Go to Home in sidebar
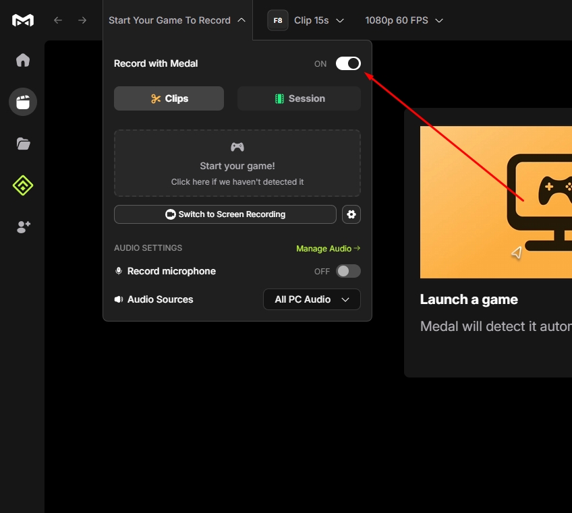The width and height of the screenshot is (572, 513). click(23, 60)
